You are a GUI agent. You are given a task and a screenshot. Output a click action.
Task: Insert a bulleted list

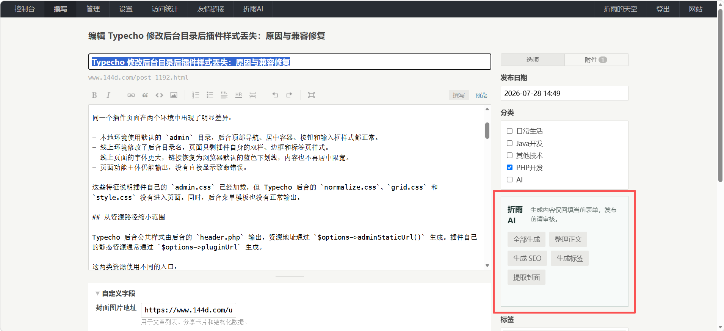(210, 95)
